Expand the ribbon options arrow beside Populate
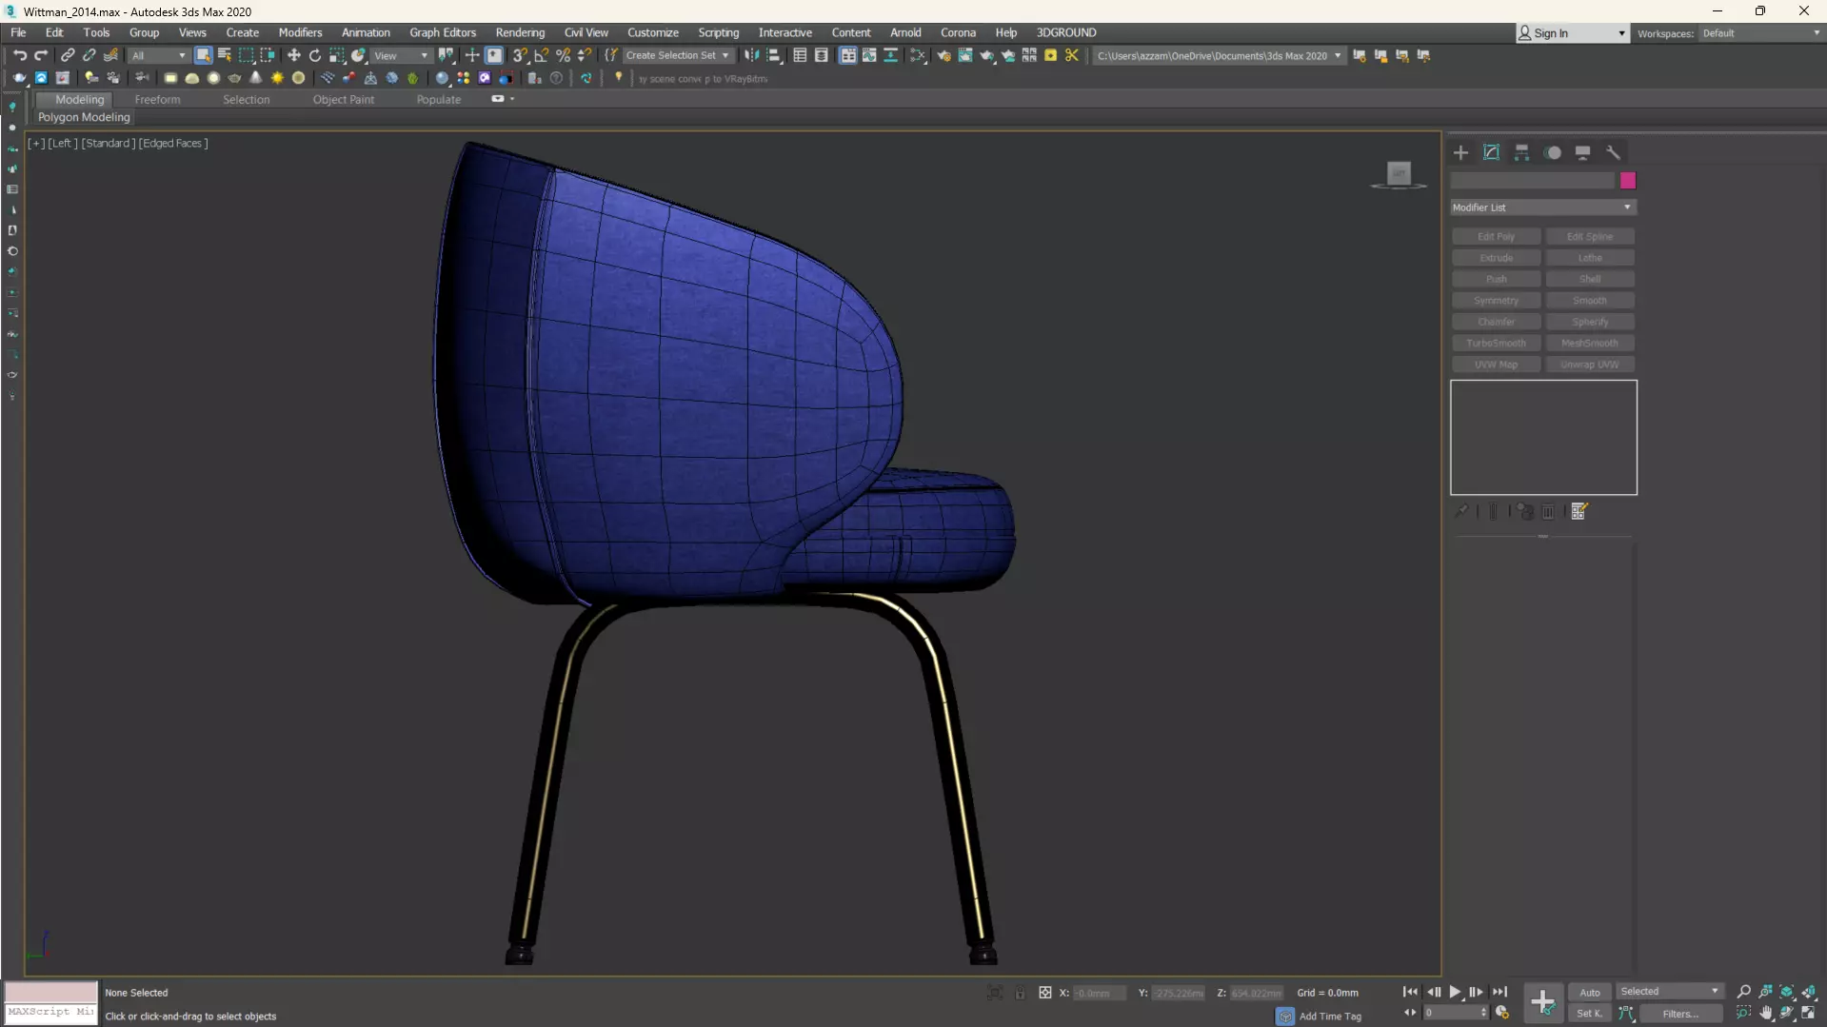Viewport: 1827px width, 1027px height. [x=512, y=99]
